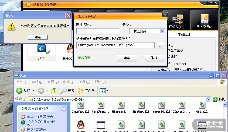This screenshot has width=228, height=132.
Task: Select the QQ.exe penguin icon in Bin
Action: coord(81,125)
